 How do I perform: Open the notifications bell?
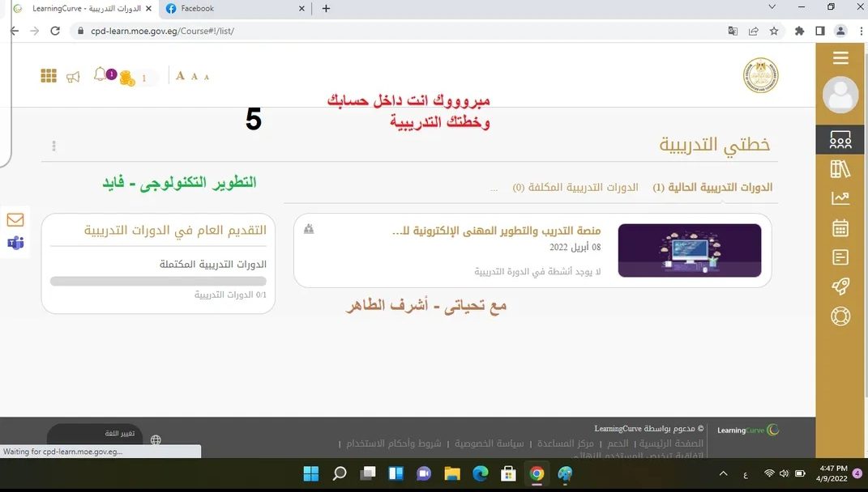tap(98, 74)
